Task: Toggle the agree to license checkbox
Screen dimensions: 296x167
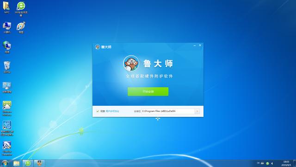Action: (98, 111)
